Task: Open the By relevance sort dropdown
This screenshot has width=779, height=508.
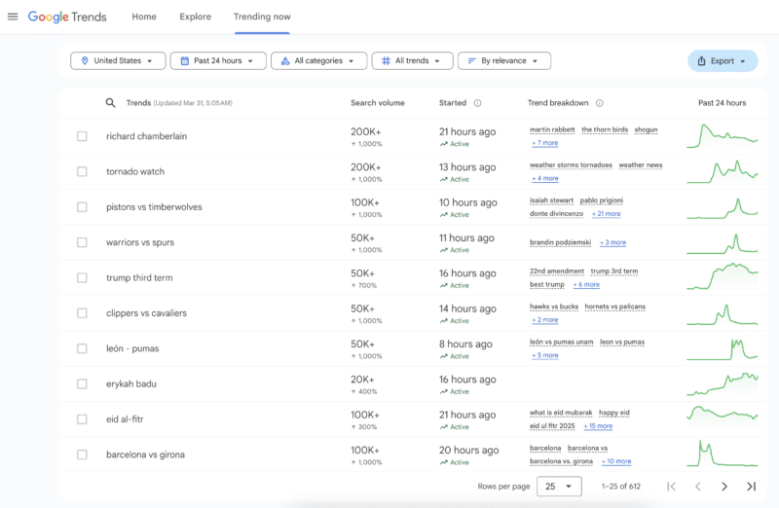Action: [x=504, y=60]
